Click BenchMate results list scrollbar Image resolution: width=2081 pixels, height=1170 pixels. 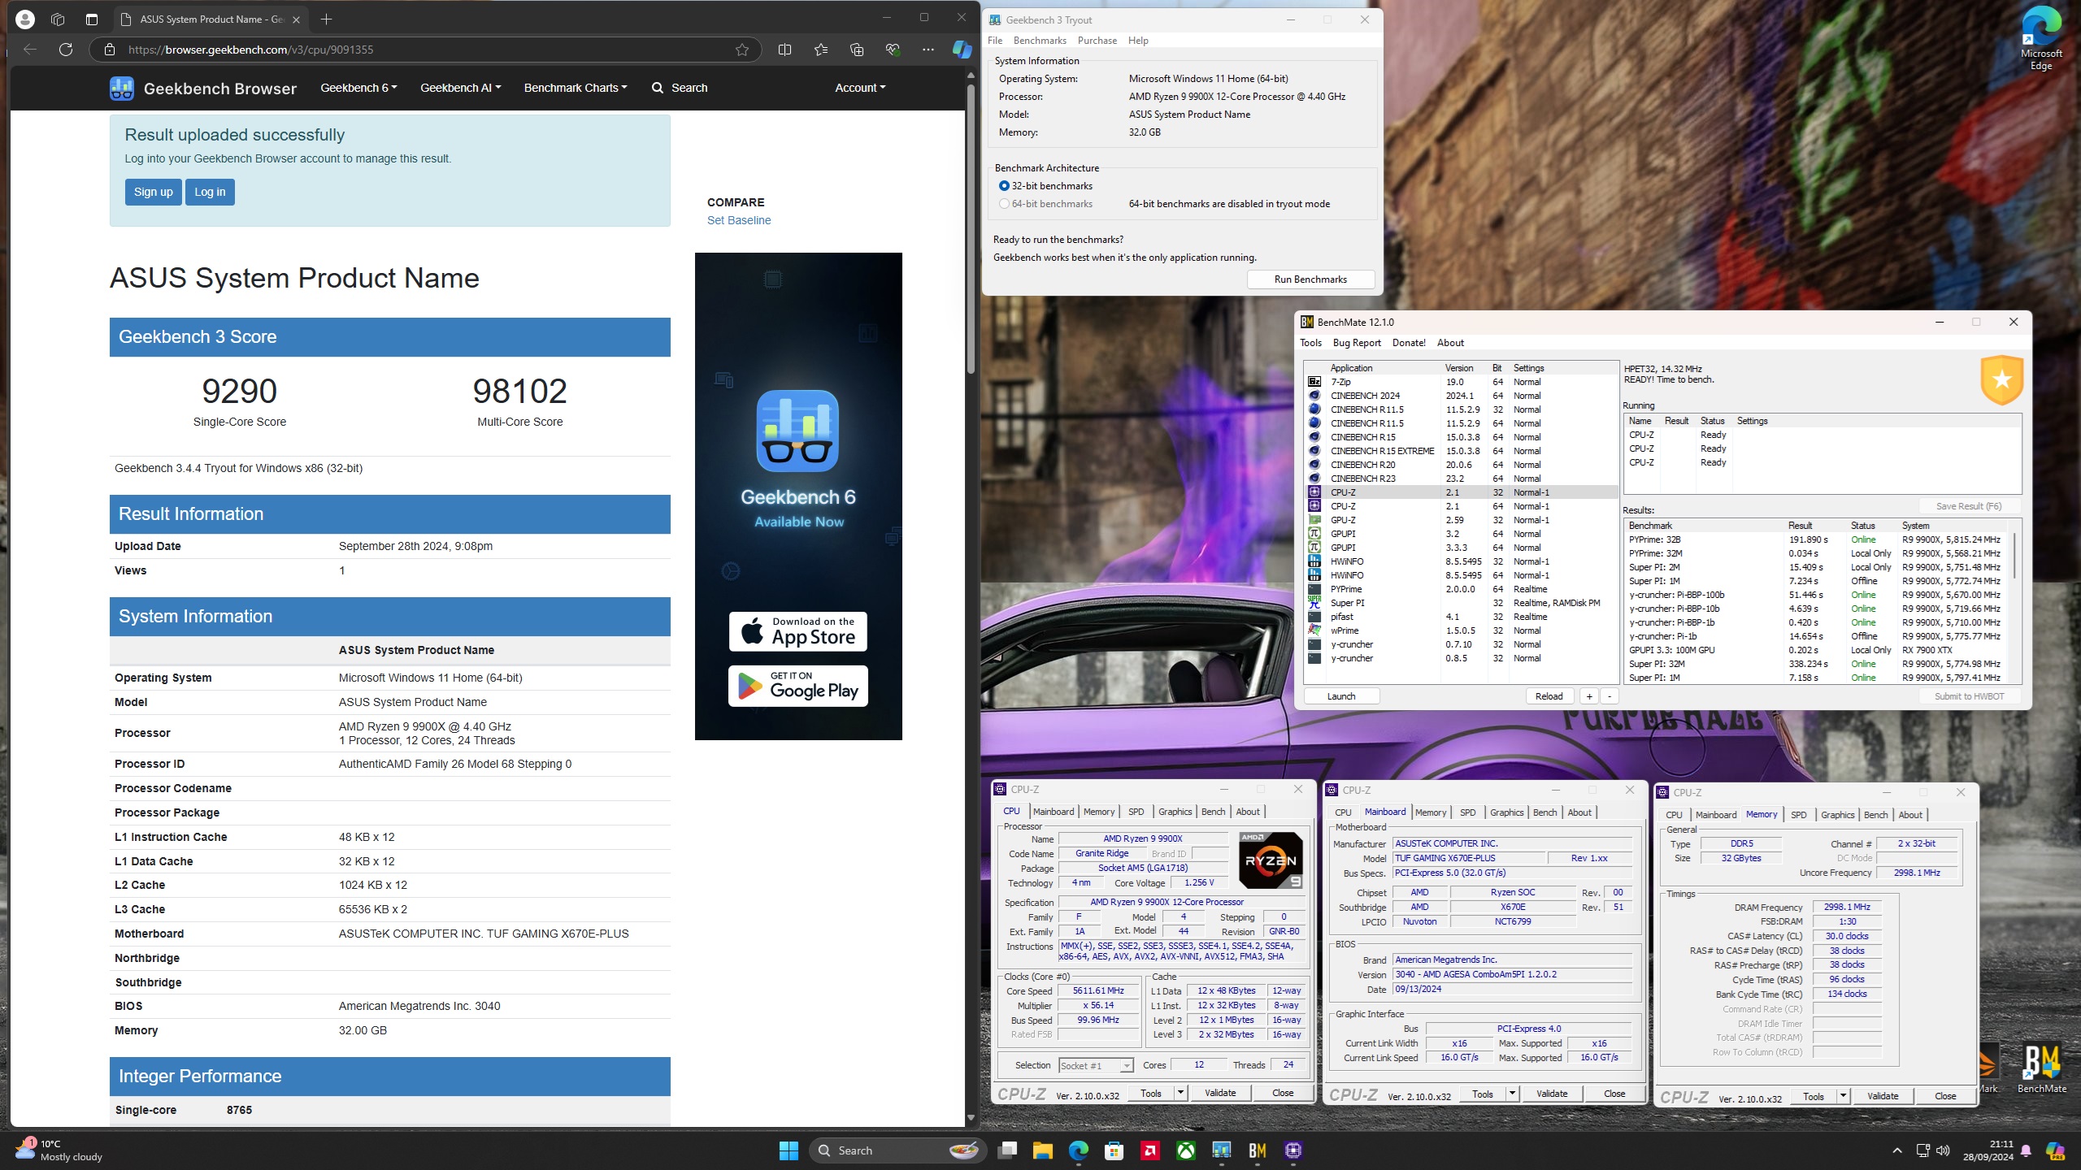[2015, 556]
